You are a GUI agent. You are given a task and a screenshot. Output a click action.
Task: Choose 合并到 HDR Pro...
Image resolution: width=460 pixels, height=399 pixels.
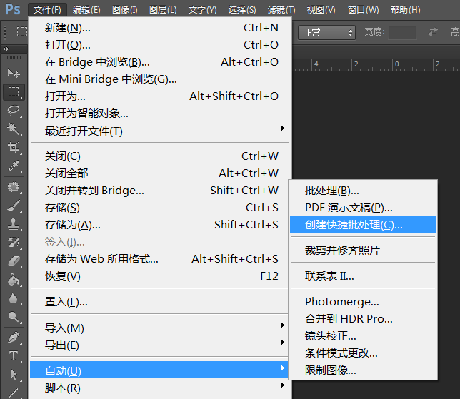click(363, 318)
